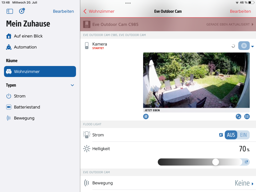Select the Wohnzimmer room
Screen dimensions: 256x192
40,71
